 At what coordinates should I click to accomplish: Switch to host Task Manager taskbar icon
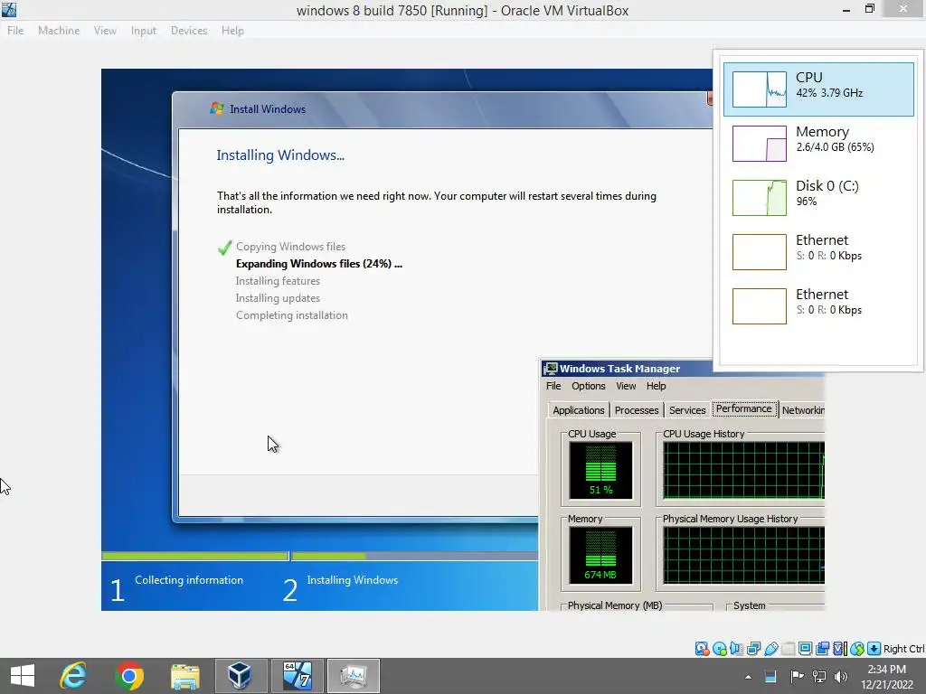pos(354,676)
